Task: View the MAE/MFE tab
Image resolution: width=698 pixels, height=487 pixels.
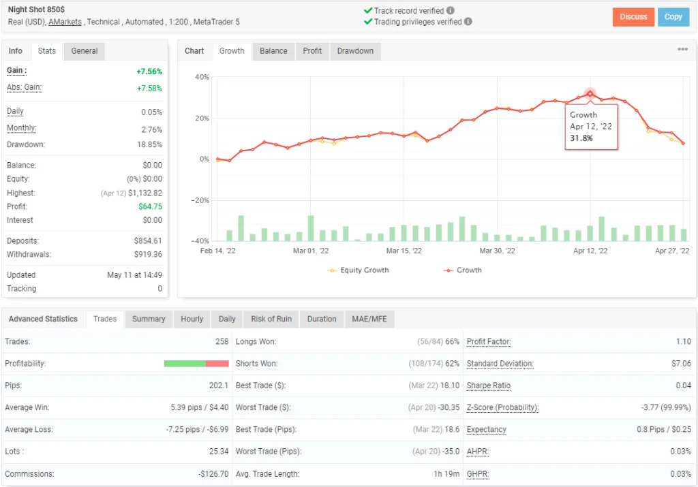Action: coord(369,319)
